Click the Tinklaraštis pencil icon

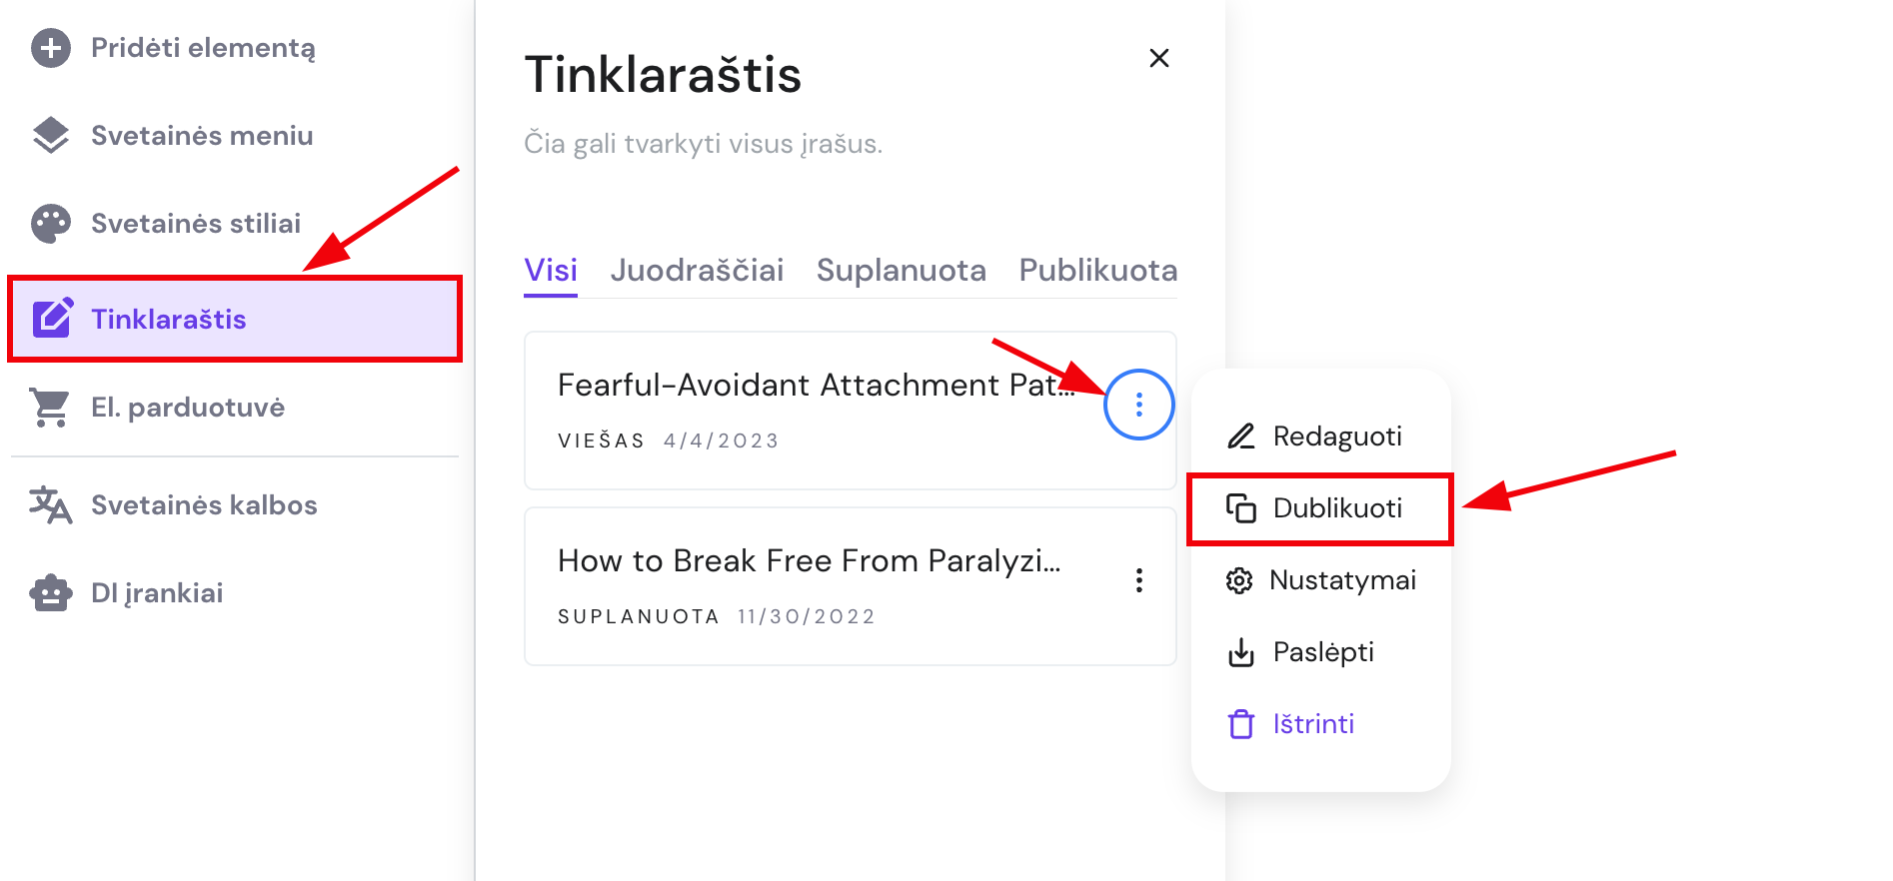(x=51, y=319)
